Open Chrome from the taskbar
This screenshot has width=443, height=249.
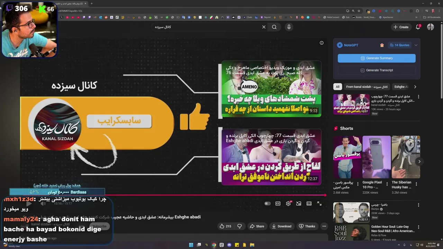coord(214,245)
